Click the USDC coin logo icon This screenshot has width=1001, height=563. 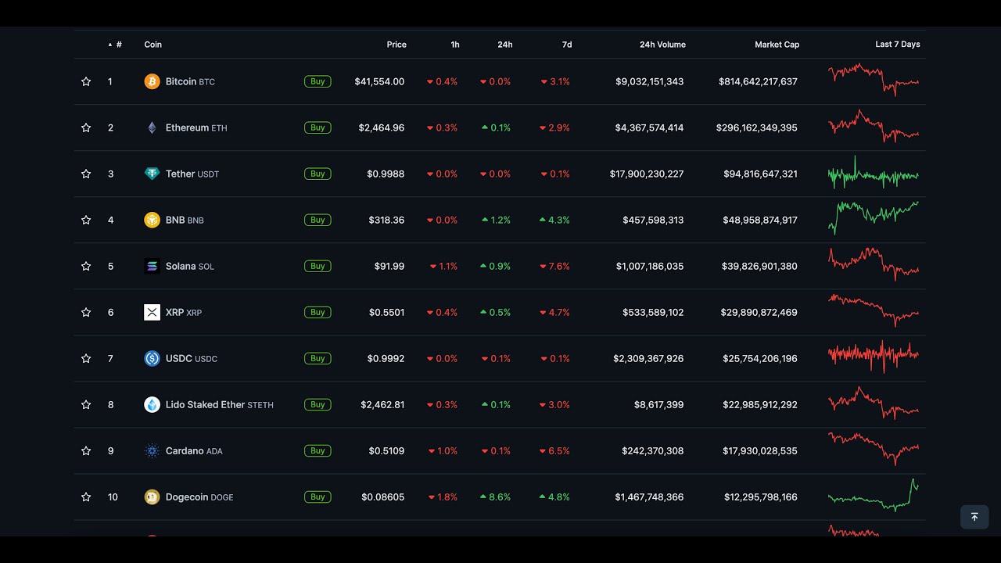tap(152, 358)
